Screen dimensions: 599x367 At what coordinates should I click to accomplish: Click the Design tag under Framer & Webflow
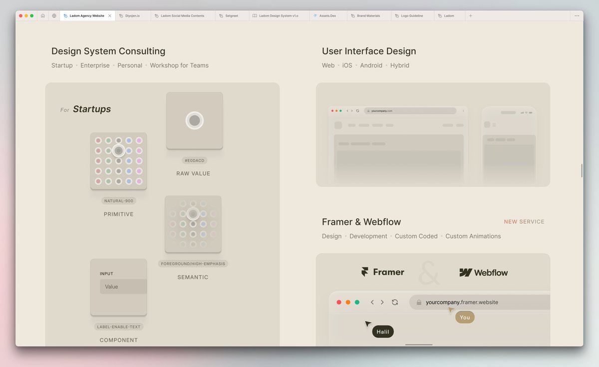pyautogui.click(x=332, y=236)
